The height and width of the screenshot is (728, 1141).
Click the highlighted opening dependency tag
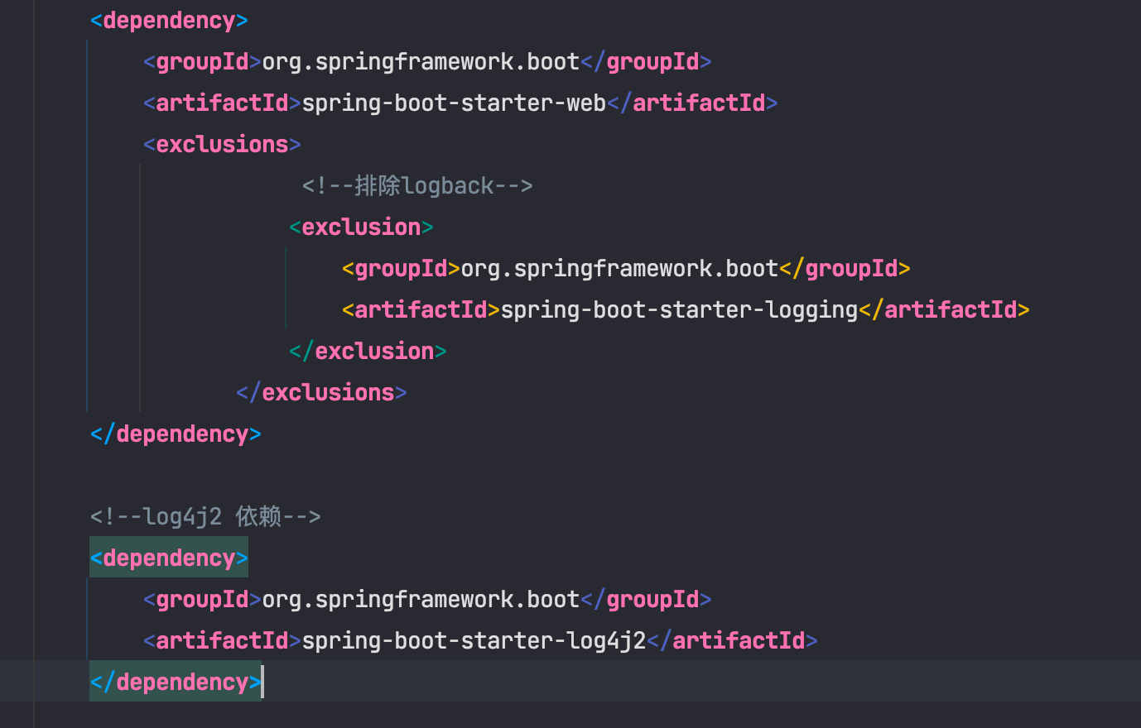[169, 558]
